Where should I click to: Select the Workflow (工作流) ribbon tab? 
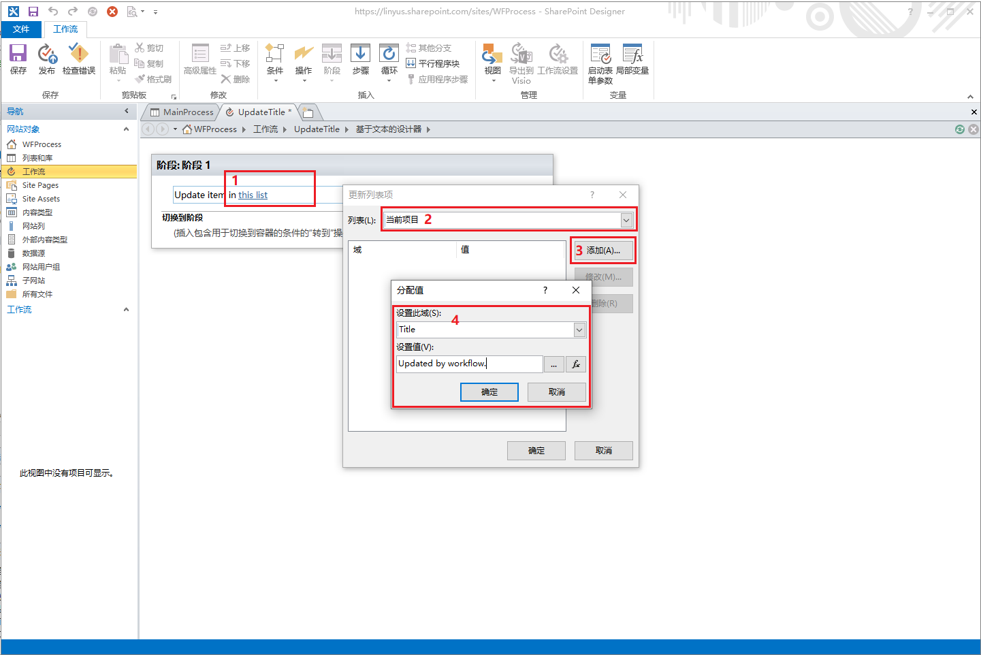pyautogui.click(x=65, y=29)
